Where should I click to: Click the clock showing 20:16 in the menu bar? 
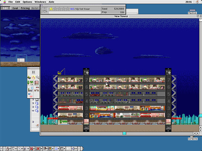tap(189, 2)
